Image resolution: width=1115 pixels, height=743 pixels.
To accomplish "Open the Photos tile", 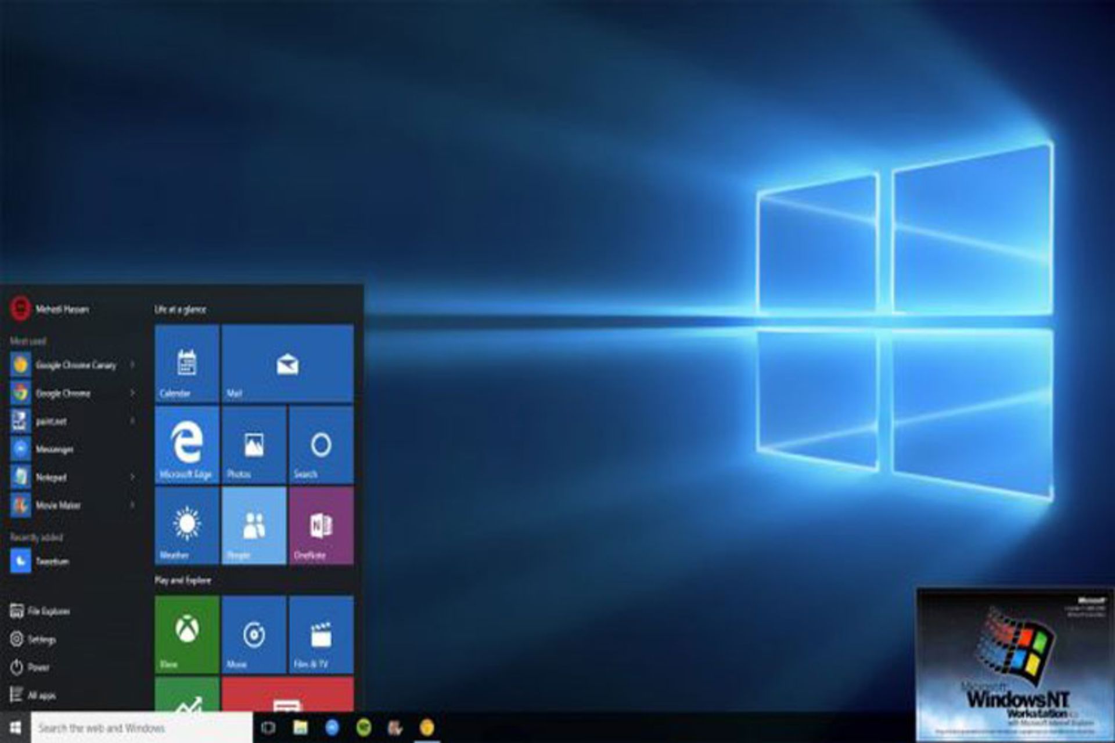I will tap(254, 445).
